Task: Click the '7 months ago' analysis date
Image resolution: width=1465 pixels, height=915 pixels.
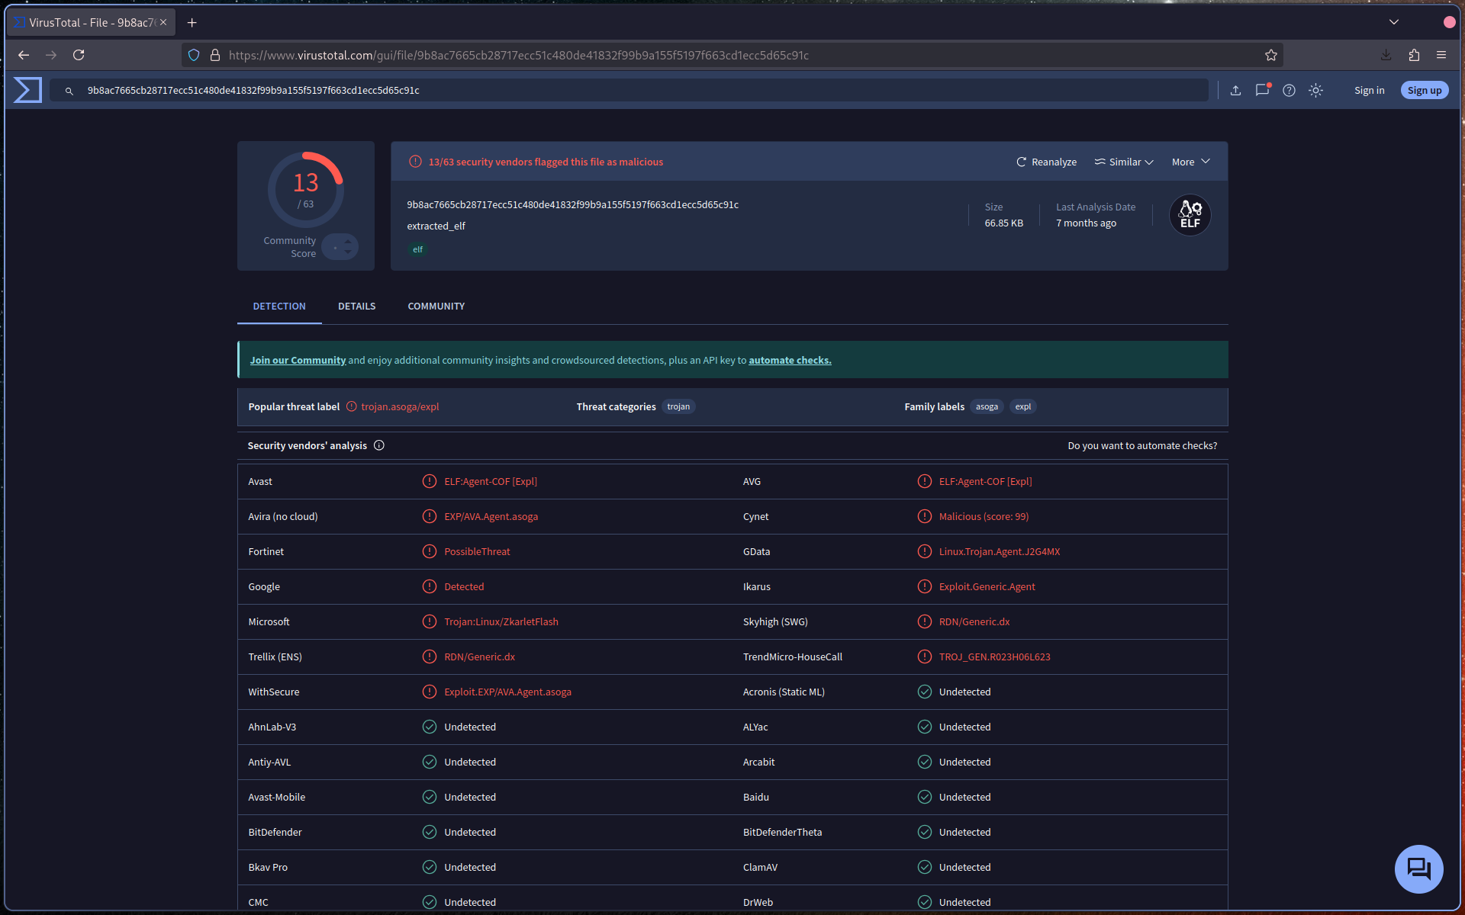Action: (1086, 223)
